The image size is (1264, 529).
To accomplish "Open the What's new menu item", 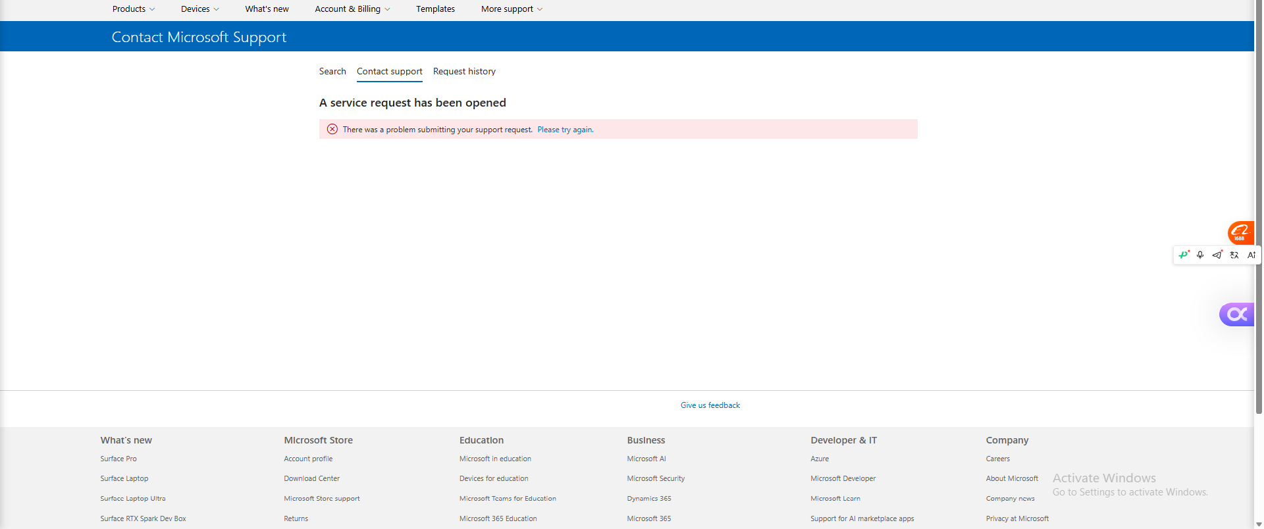I will pyautogui.click(x=267, y=9).
